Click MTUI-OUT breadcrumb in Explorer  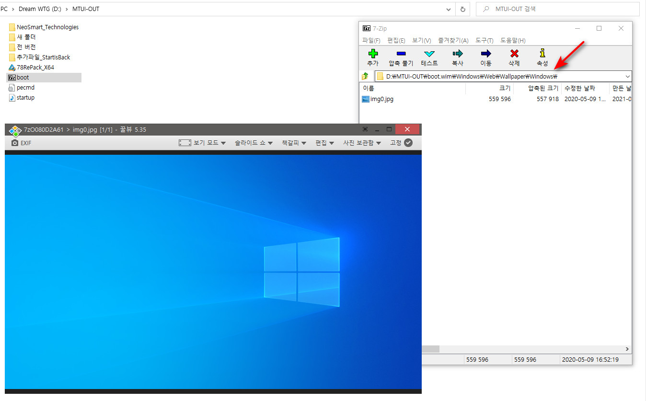[x=86, y=9]
